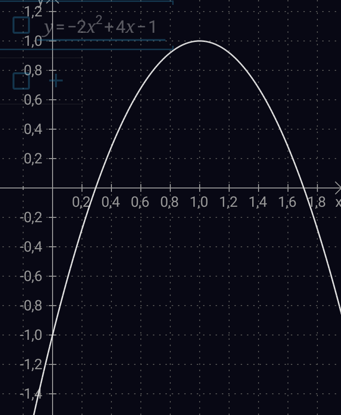The height and width of the screenshot is (415, 341).
Task: Click the x axis name label
Action: coord(338,202)
